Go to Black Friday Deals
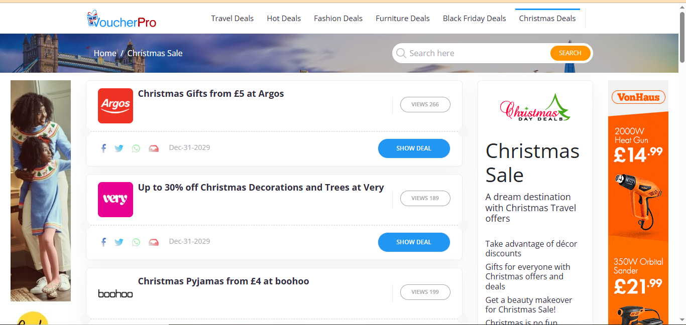 pos(474,19)
